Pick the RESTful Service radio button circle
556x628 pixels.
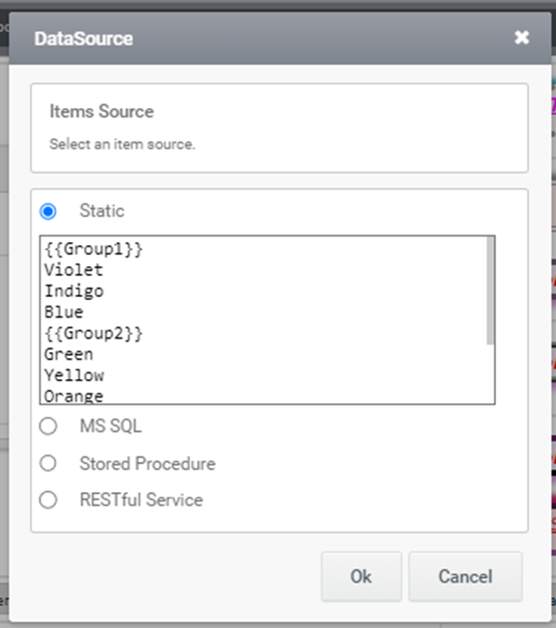(48, 501)
